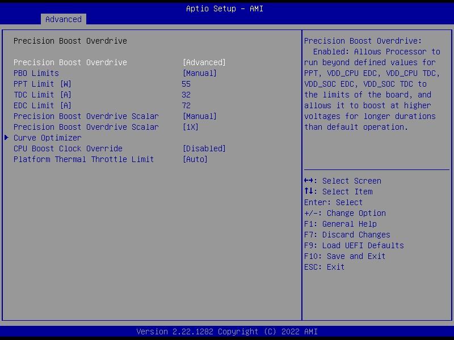Select the highlighted Precision Boost Overdrive setting
Screen dimensions: 454x340
tap(70, 62)
